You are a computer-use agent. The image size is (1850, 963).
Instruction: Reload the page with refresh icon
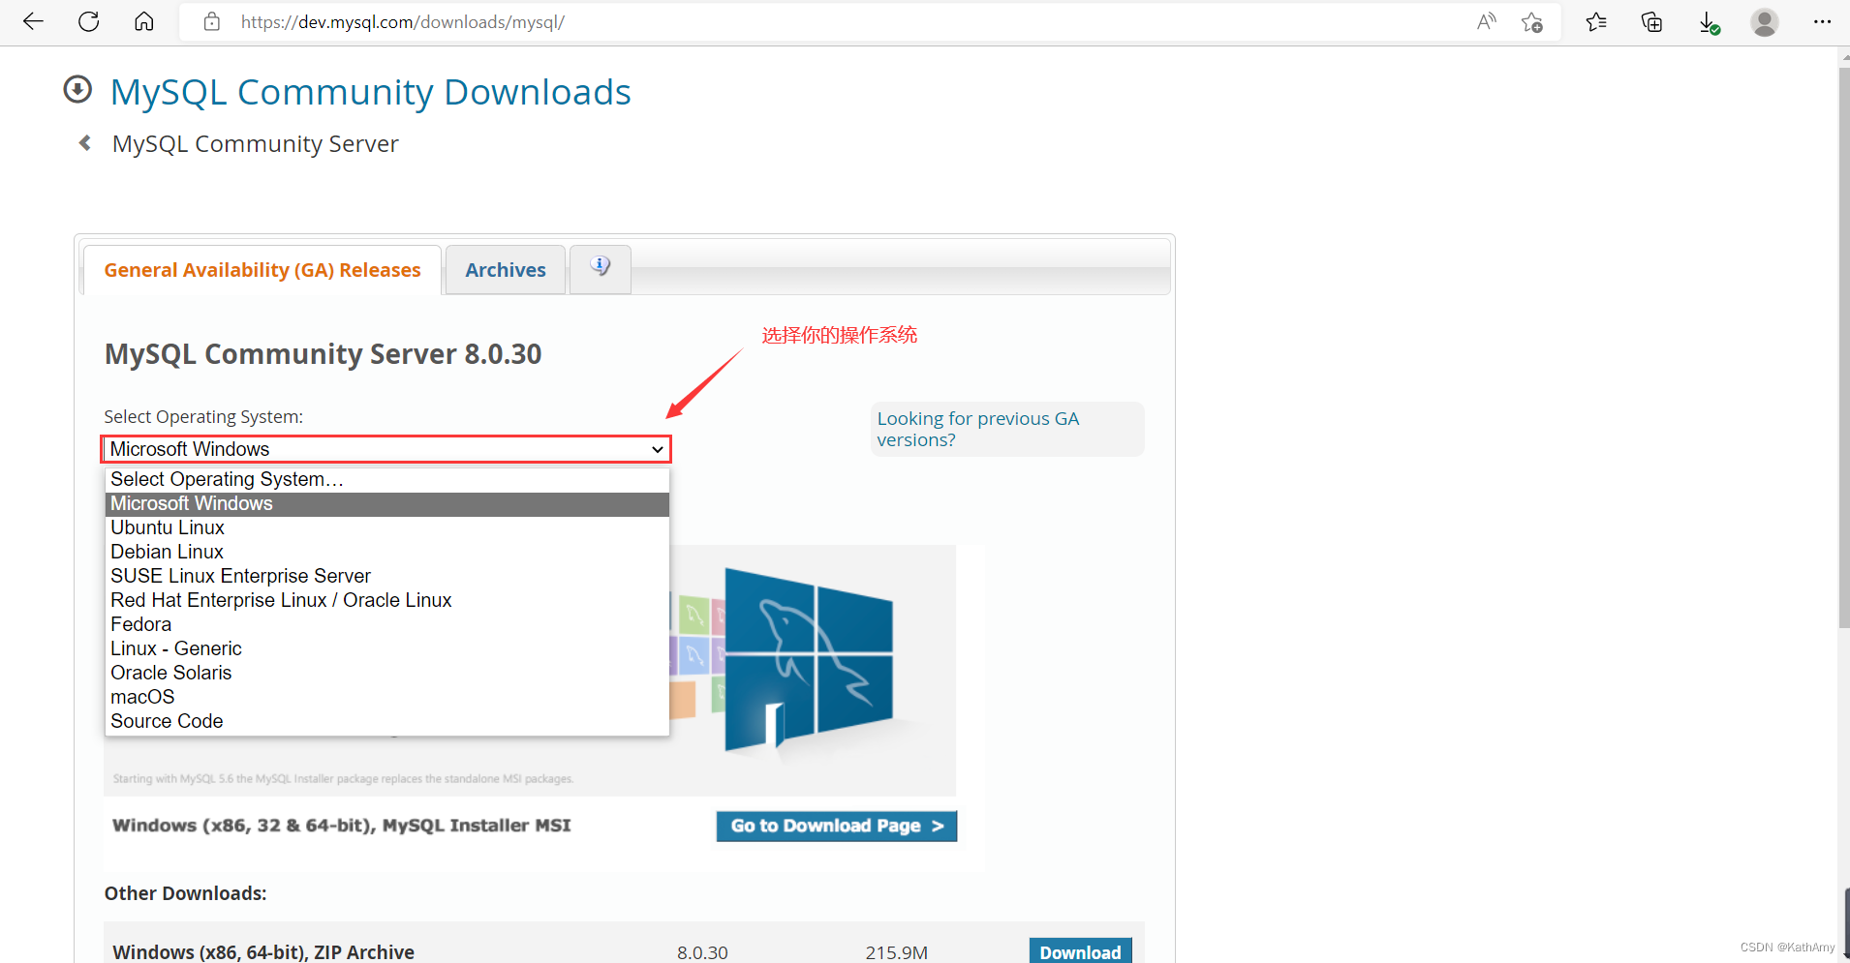click(x=88, y=21)
